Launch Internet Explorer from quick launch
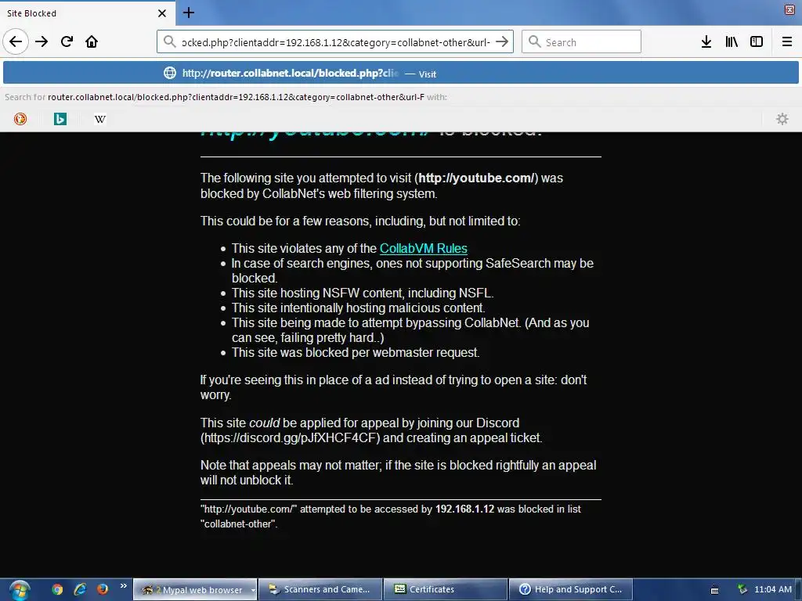Screen dimensions: 802x601 [80, 589]
